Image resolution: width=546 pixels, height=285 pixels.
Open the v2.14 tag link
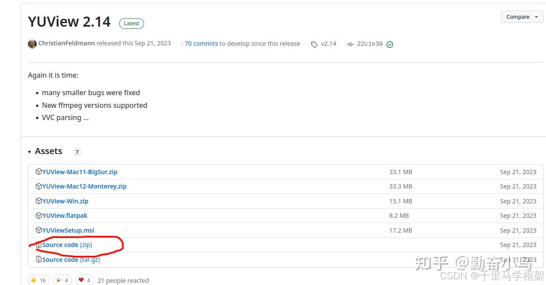pyautogui.click(x=328, y=44)
